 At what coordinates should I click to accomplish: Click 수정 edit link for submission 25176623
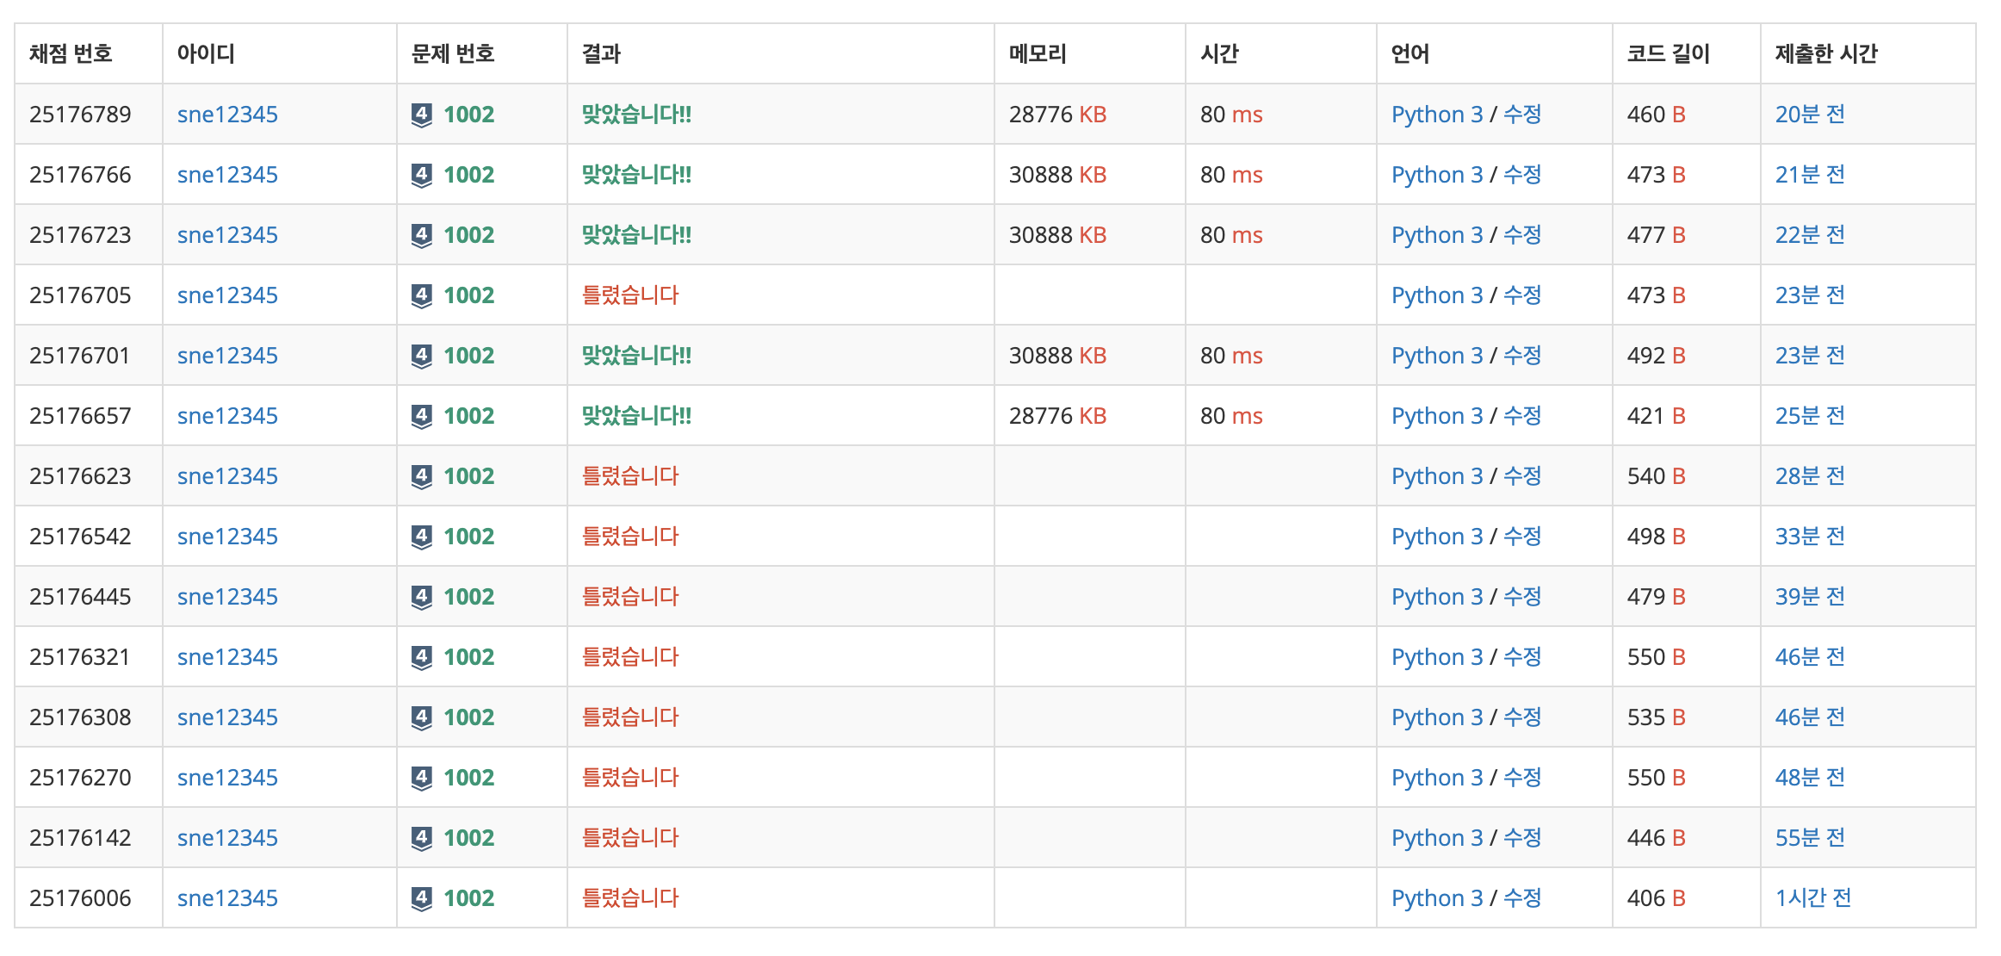click(x=1521, y=476)
